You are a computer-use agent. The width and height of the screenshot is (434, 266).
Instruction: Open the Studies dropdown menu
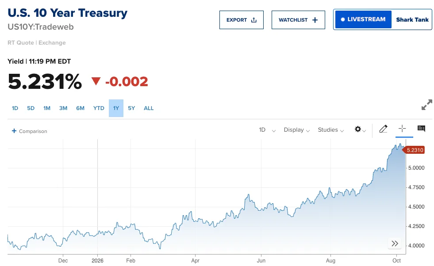[x=331, y=130]
